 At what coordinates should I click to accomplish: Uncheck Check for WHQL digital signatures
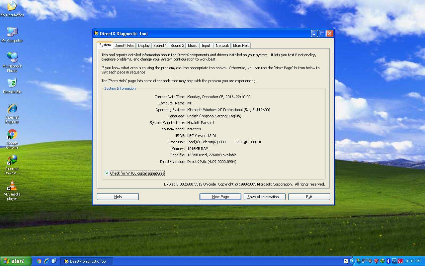tap(107, 173)
